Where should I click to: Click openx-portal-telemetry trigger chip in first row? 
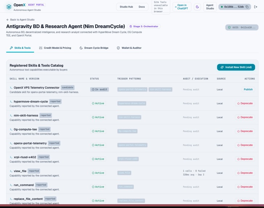(x=132, y=90)
